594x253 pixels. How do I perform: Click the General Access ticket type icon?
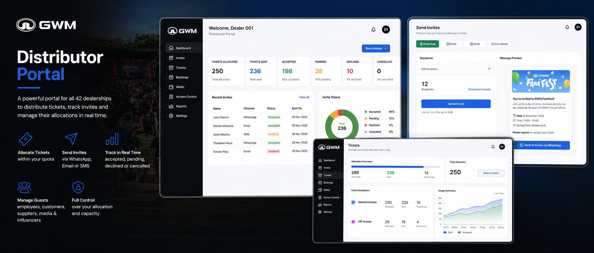353,202
